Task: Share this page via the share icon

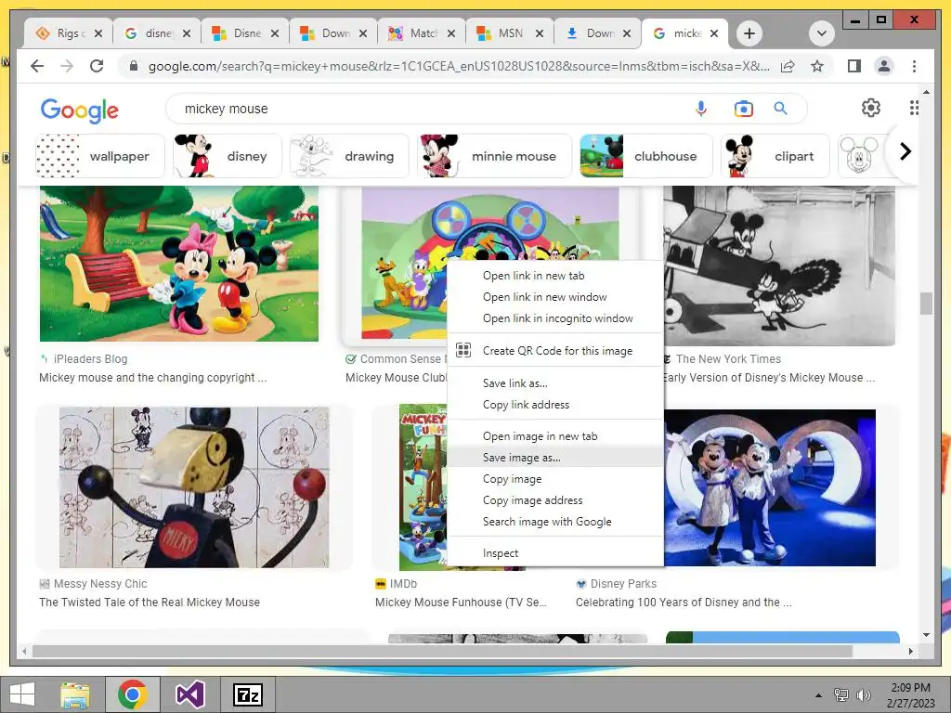Action: (788, 66)
